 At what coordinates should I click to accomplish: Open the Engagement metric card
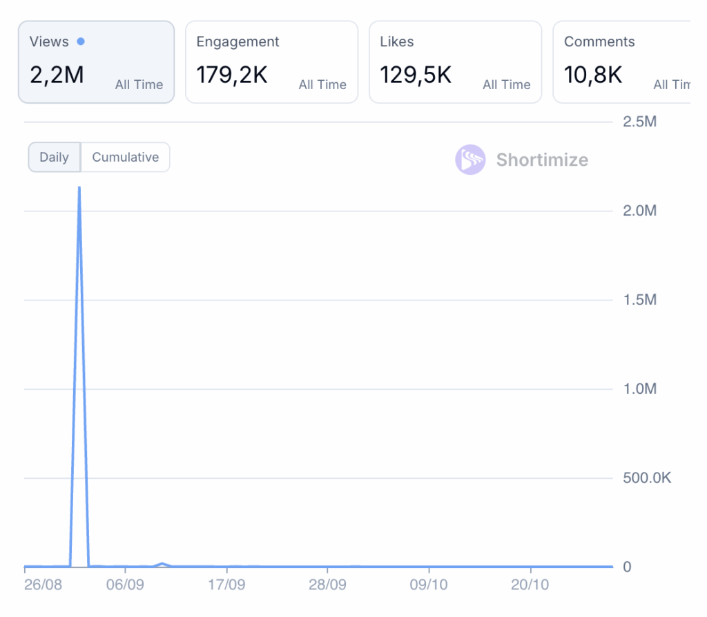pos(271,62)
